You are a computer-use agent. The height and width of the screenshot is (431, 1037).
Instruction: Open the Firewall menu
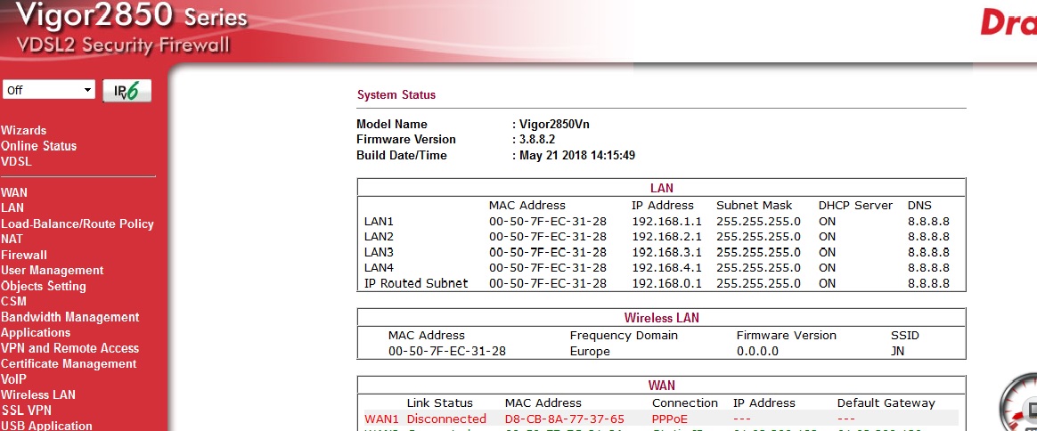(24, 255)
